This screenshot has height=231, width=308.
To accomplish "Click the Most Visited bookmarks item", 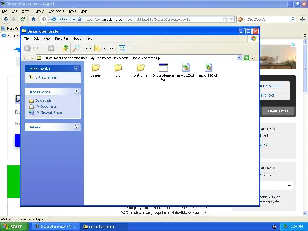I will click(11, 29).
